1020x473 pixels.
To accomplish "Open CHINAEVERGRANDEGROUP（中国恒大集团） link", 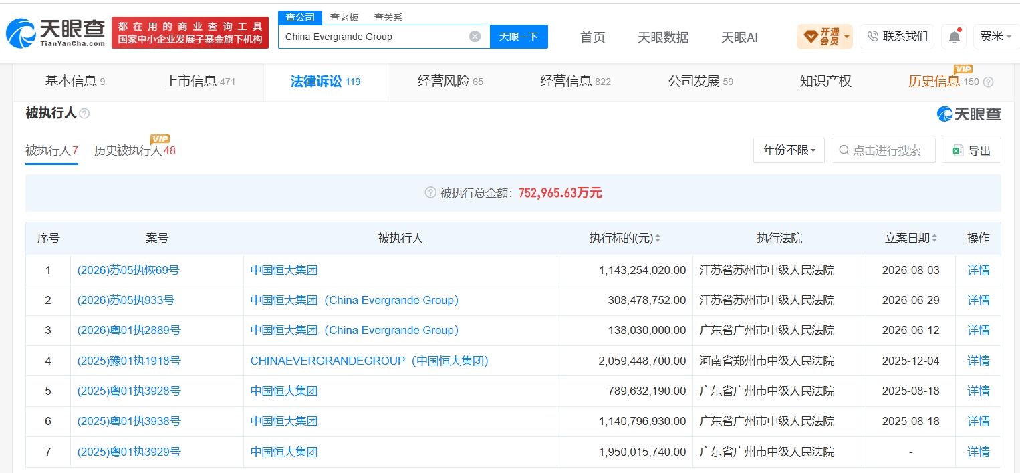I will coord(370,361).
